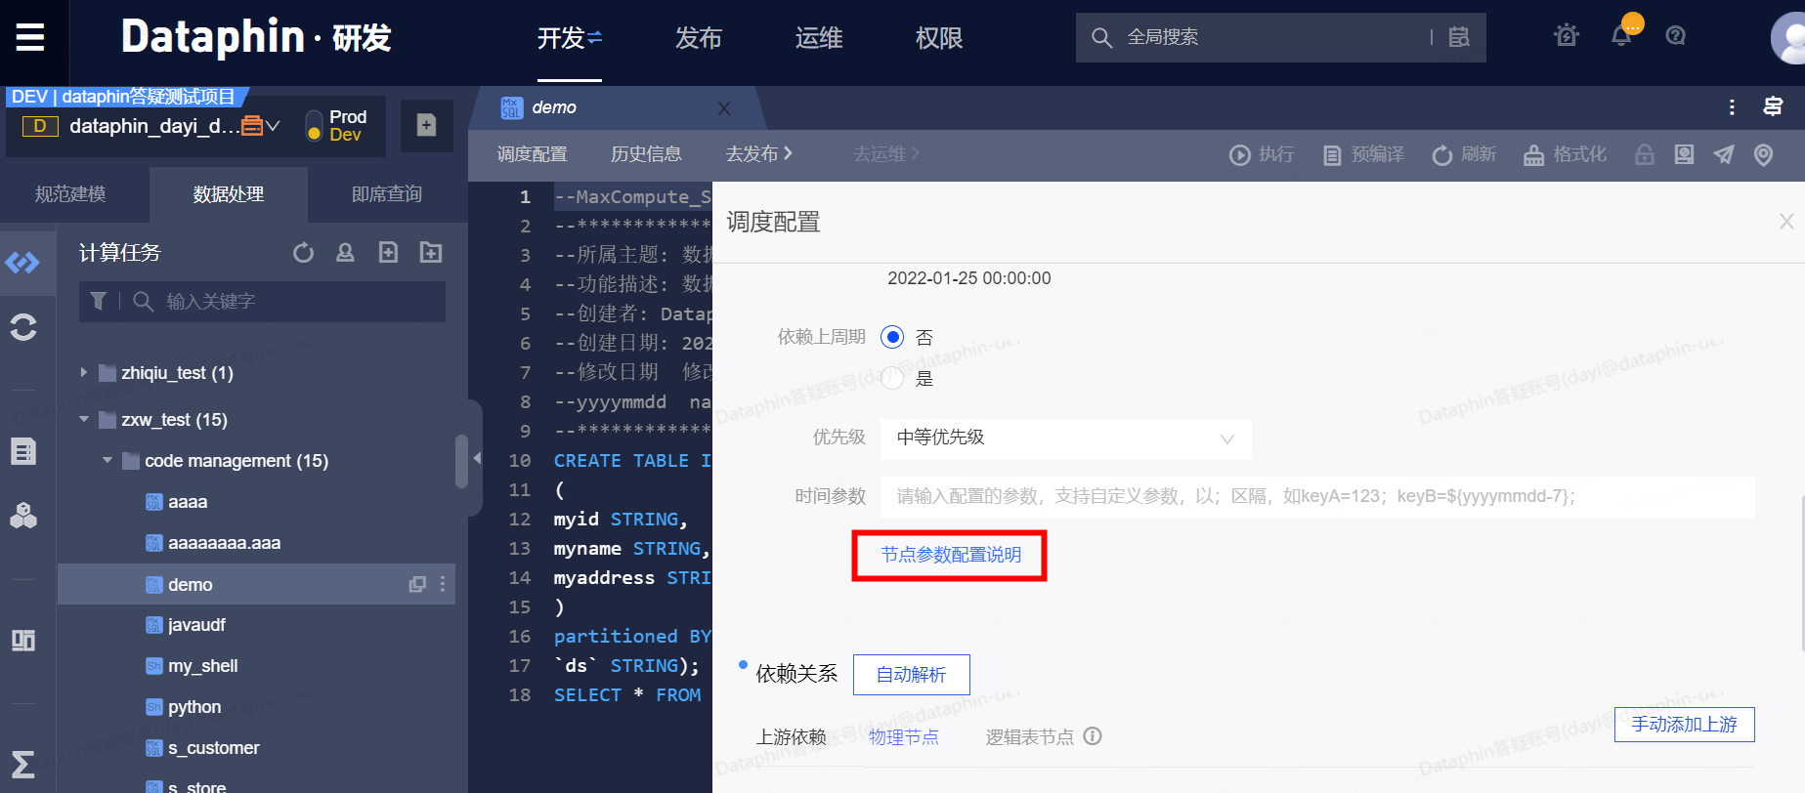
Task: Select the 物理节点 tab
Action: click(x=904, y=737)
